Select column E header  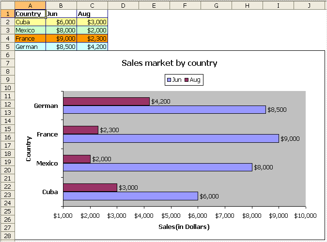click(x=155, y=6)
